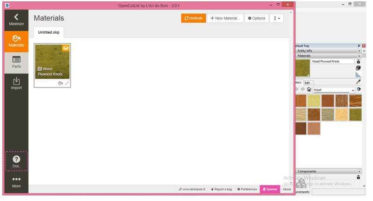Pick the pale yellow wood swatch
The width and height of the screenshot is (373, 201).
coord(314,100)
